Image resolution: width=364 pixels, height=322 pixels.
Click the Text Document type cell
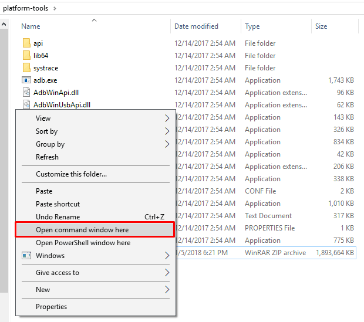pos(268,215)
